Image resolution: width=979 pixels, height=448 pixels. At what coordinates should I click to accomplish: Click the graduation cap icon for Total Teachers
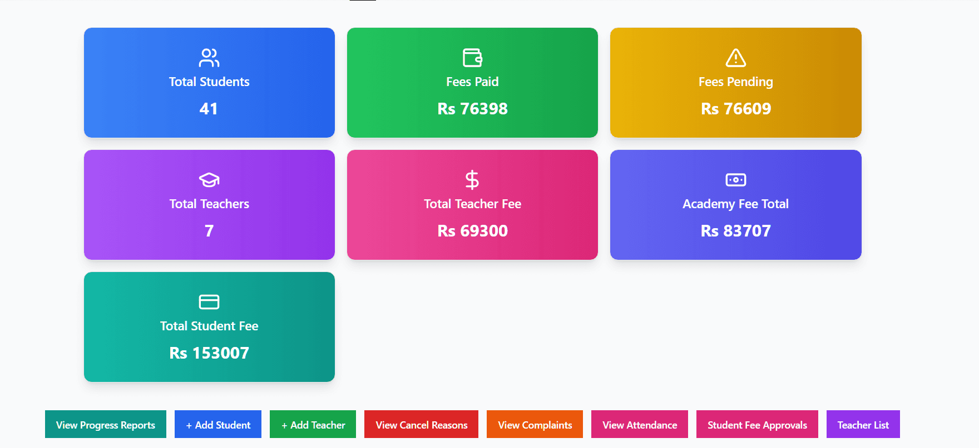coord(209,180)
